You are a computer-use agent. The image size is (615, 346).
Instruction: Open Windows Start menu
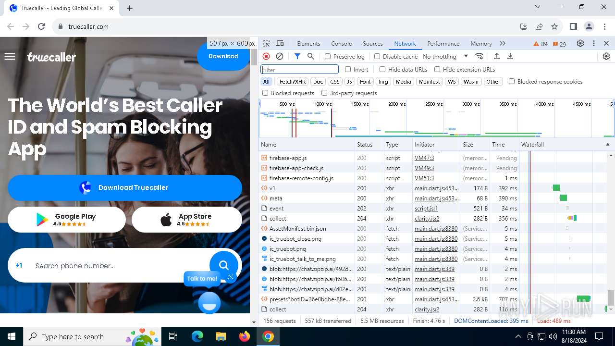tap(12, 336)
